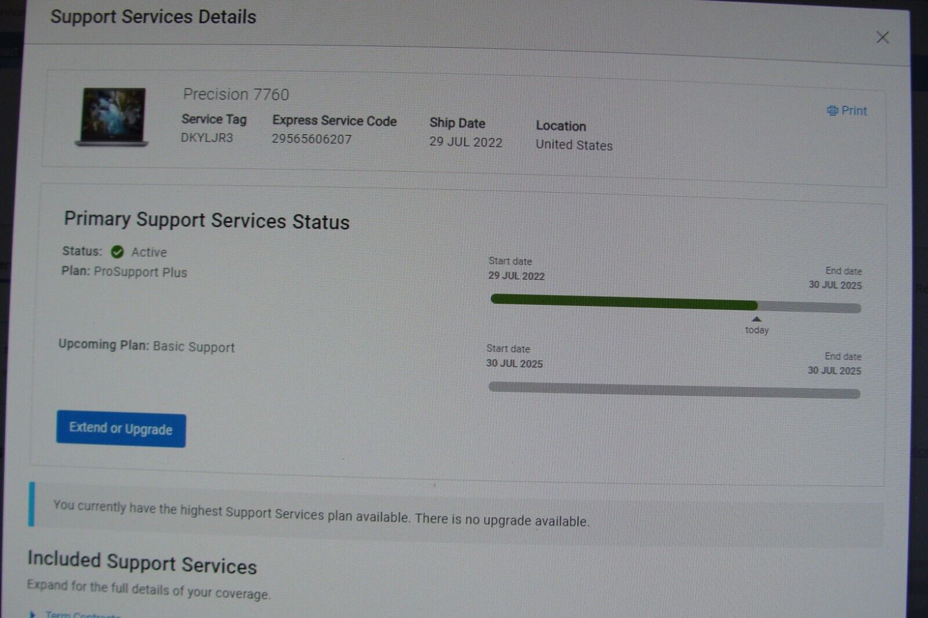Click the today marker triangle
Viewport: 928px width, 618px height.
point(756,319)
